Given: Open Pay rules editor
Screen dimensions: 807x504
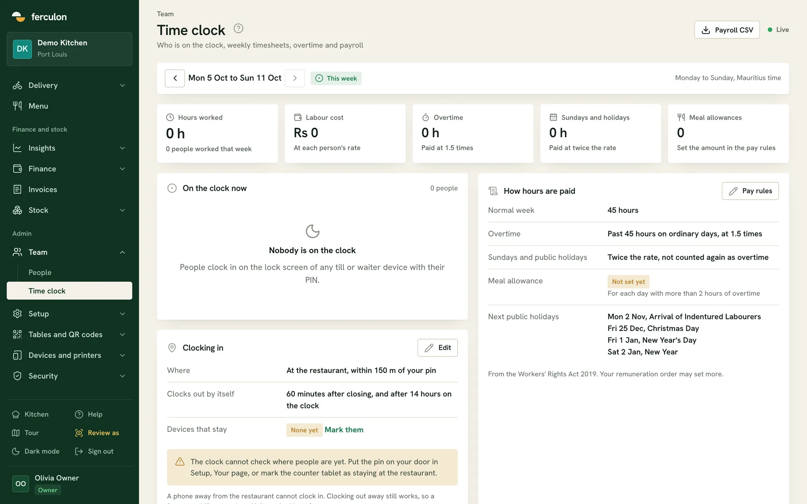Looking at the screenshot, I should point(750,191).
